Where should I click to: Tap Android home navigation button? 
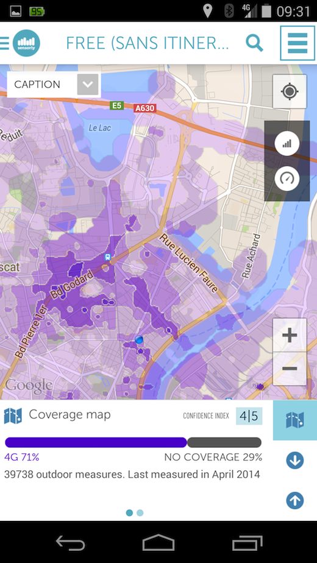pos(158,543)
